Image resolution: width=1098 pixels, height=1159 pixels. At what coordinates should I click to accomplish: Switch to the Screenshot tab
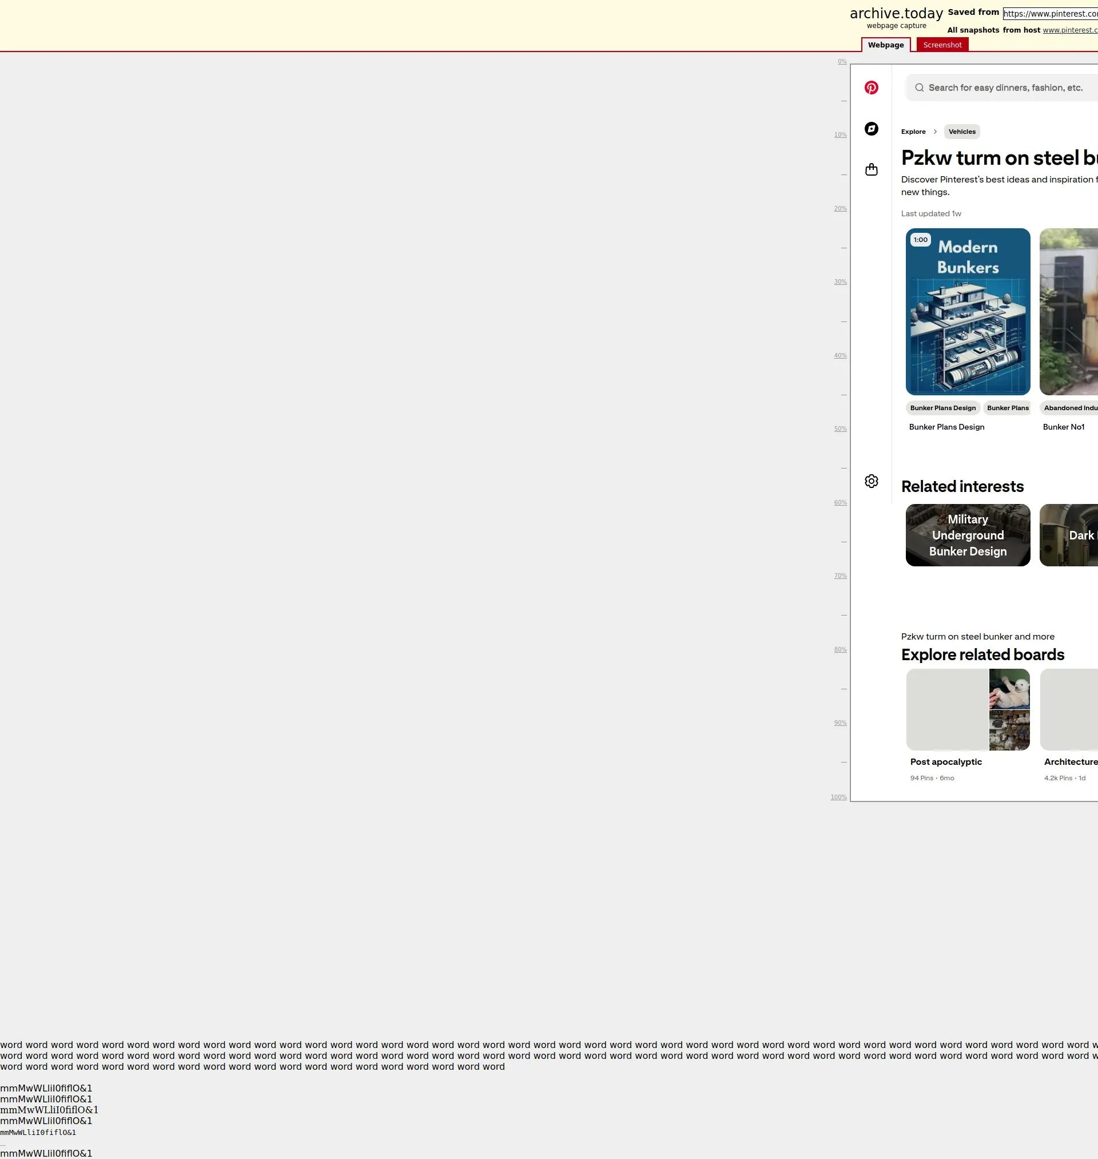click(942, 45)
